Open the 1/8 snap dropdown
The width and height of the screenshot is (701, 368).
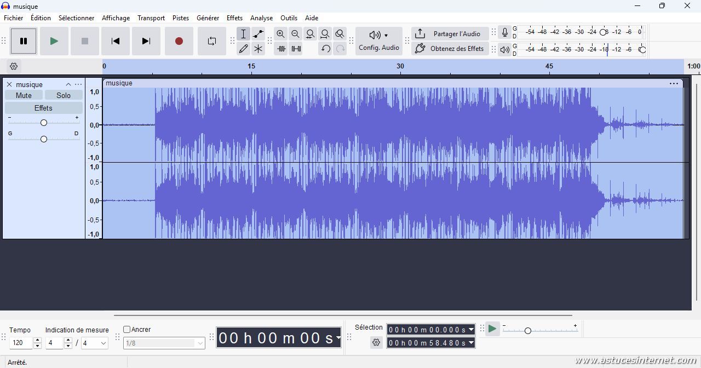tap(164, 343)
